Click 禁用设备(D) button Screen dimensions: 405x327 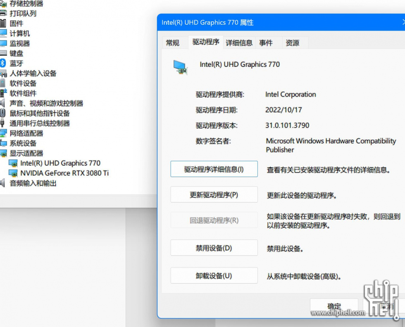point(214,248)
